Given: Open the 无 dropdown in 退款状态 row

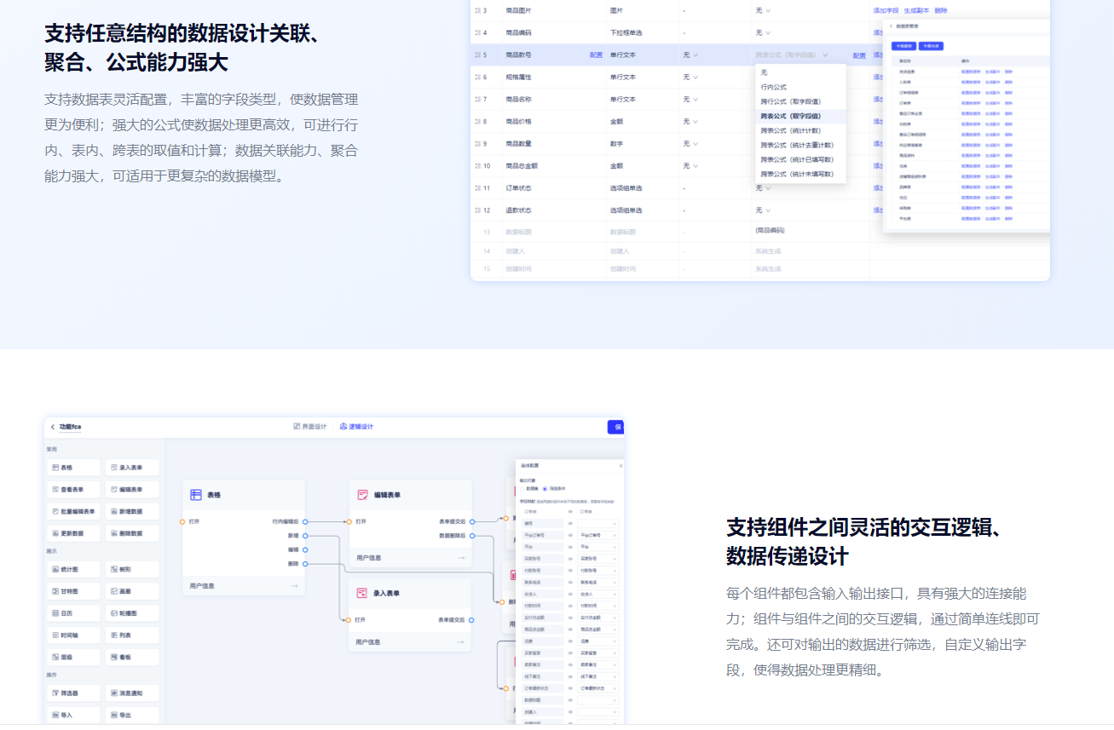Looking at the screenshot, I should point(763,210).
